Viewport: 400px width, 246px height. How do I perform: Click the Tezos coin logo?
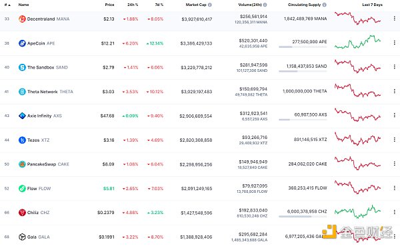click(22, 140)
